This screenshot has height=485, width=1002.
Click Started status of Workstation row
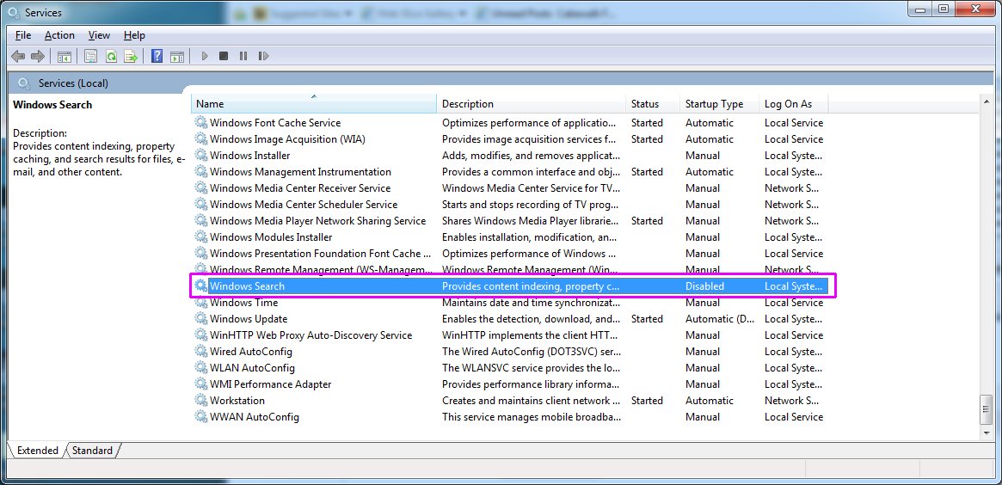(x=647, y=401)
